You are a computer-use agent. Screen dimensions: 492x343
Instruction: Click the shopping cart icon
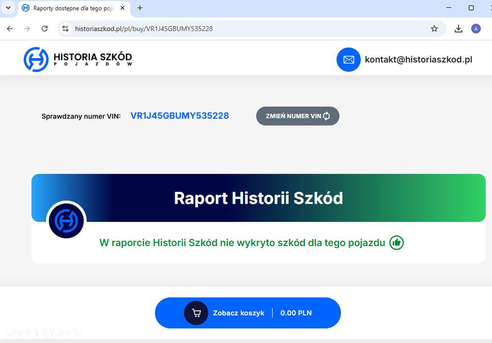pyautogui.click(x=196, y=313)
